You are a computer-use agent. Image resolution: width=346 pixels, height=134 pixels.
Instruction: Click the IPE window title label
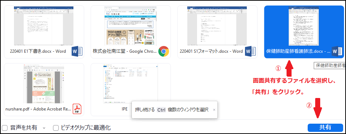coord(124,109)
